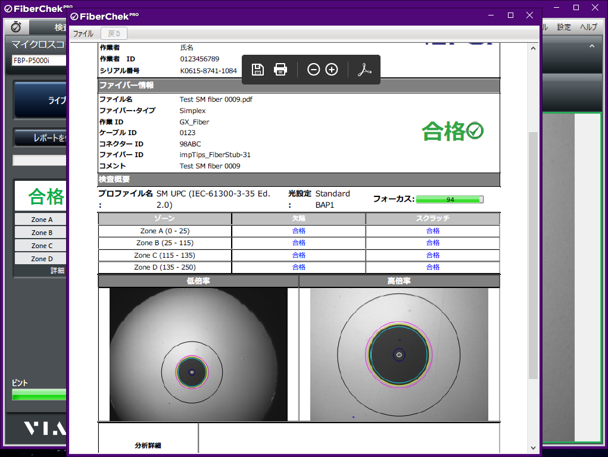This screenshot has width=608, height=457.
Task: Click the connector ID value '98ABC'
Action: 190,144
